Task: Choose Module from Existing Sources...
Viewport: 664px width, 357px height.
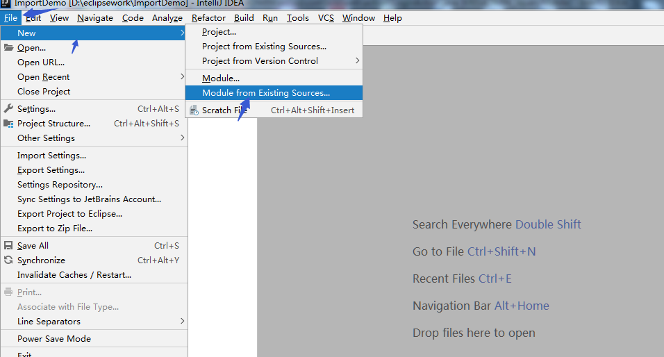Action: pyautogui.click(x=274, y=93)
